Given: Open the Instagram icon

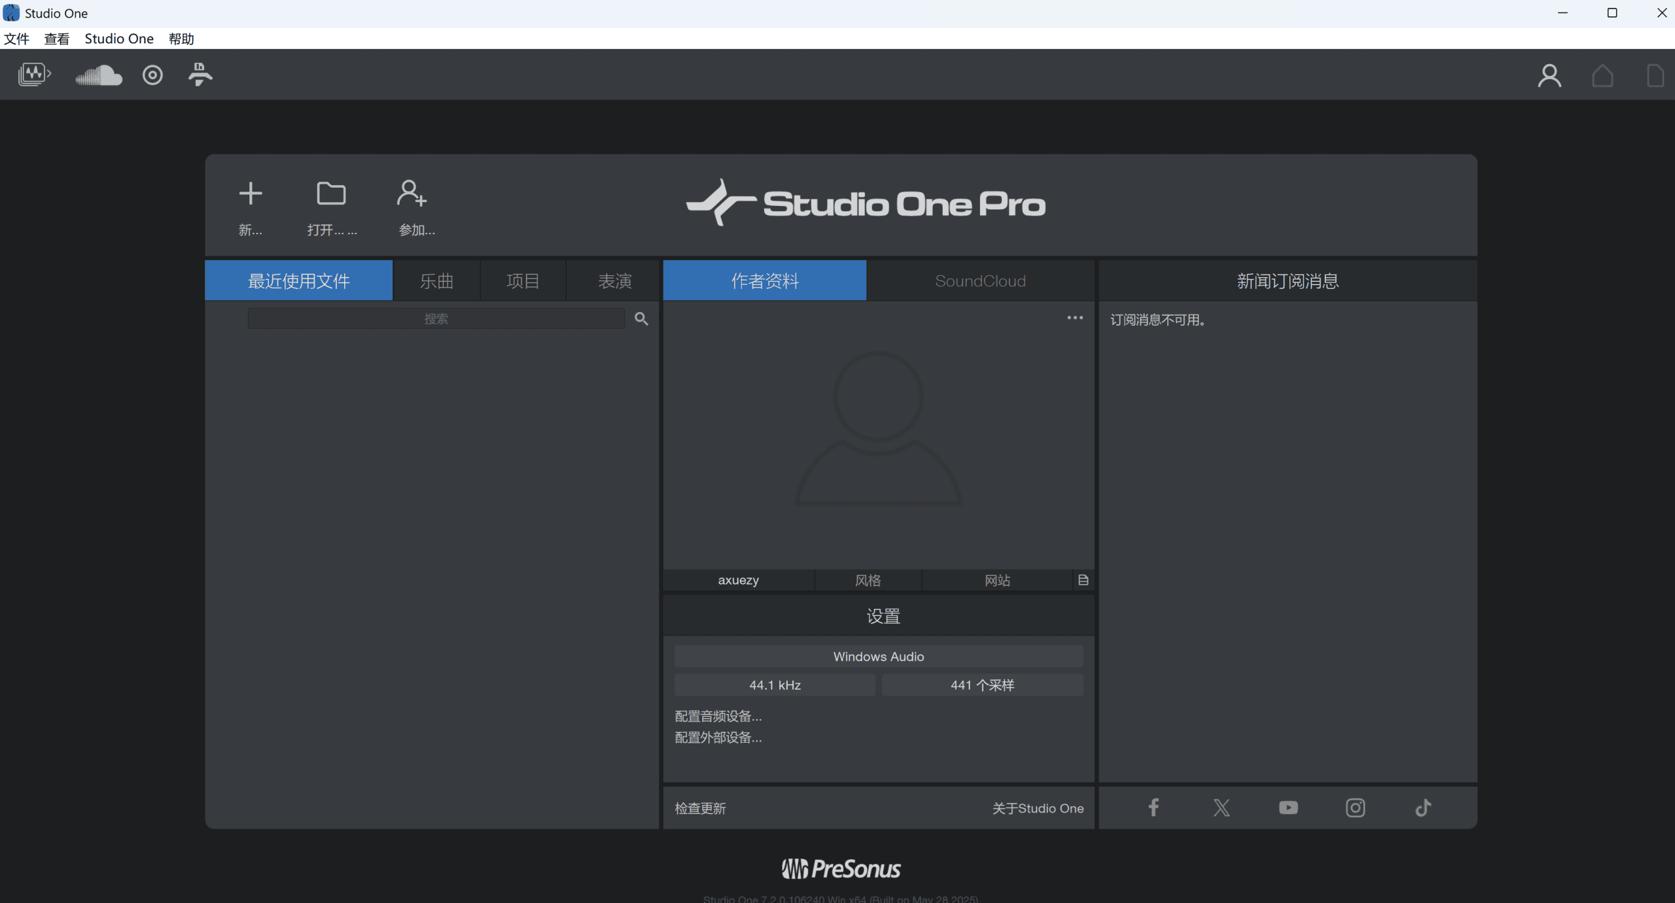Looking at the screenshot, I should pos(1355,808).
